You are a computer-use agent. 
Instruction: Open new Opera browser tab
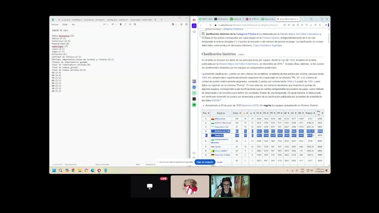pyautogui.click(x=302, y=19)
